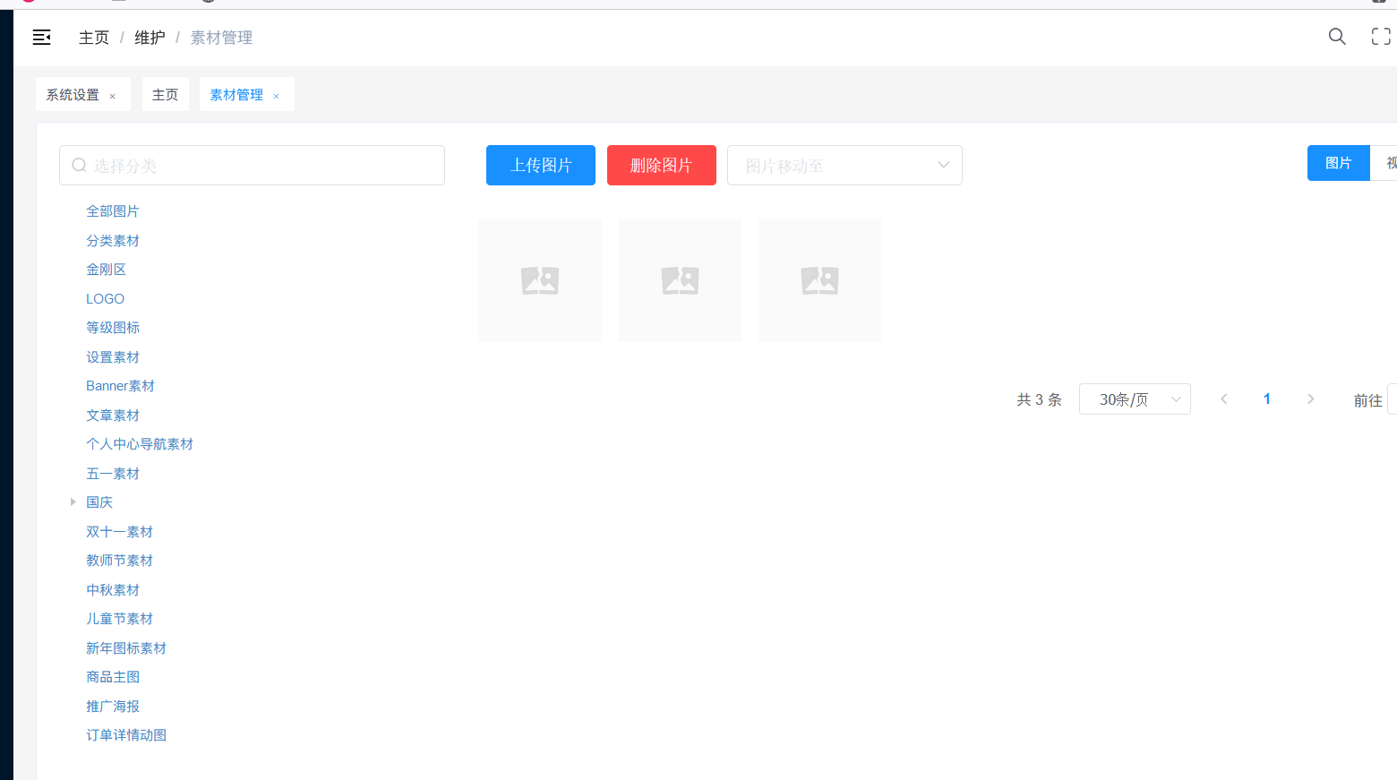Close the 系统设置 tab
The width and height of the screenshot is (1397, 780).
112,96
